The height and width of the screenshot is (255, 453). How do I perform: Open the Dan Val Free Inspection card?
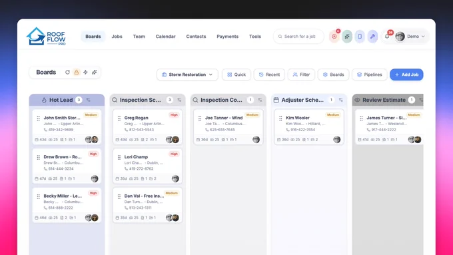(x=147, y=205)
